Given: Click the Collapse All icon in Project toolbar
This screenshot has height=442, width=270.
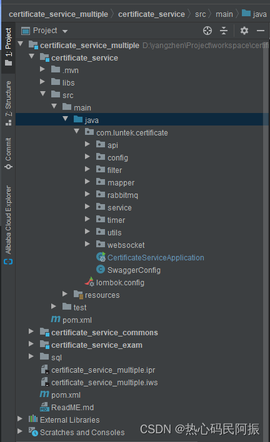Looking at the screenshot, I should point(224,31).
